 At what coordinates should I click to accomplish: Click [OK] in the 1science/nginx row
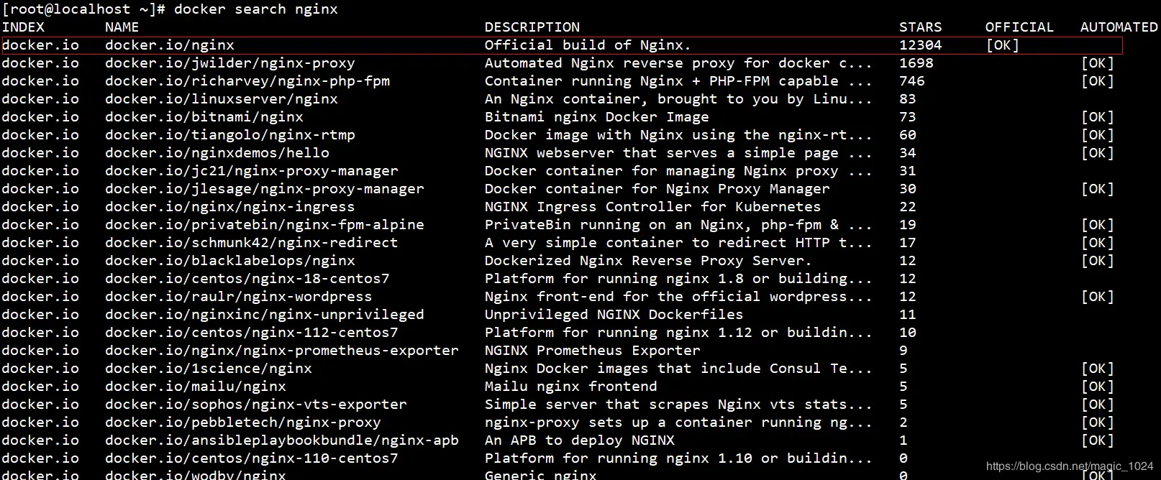click(1098, 369)
